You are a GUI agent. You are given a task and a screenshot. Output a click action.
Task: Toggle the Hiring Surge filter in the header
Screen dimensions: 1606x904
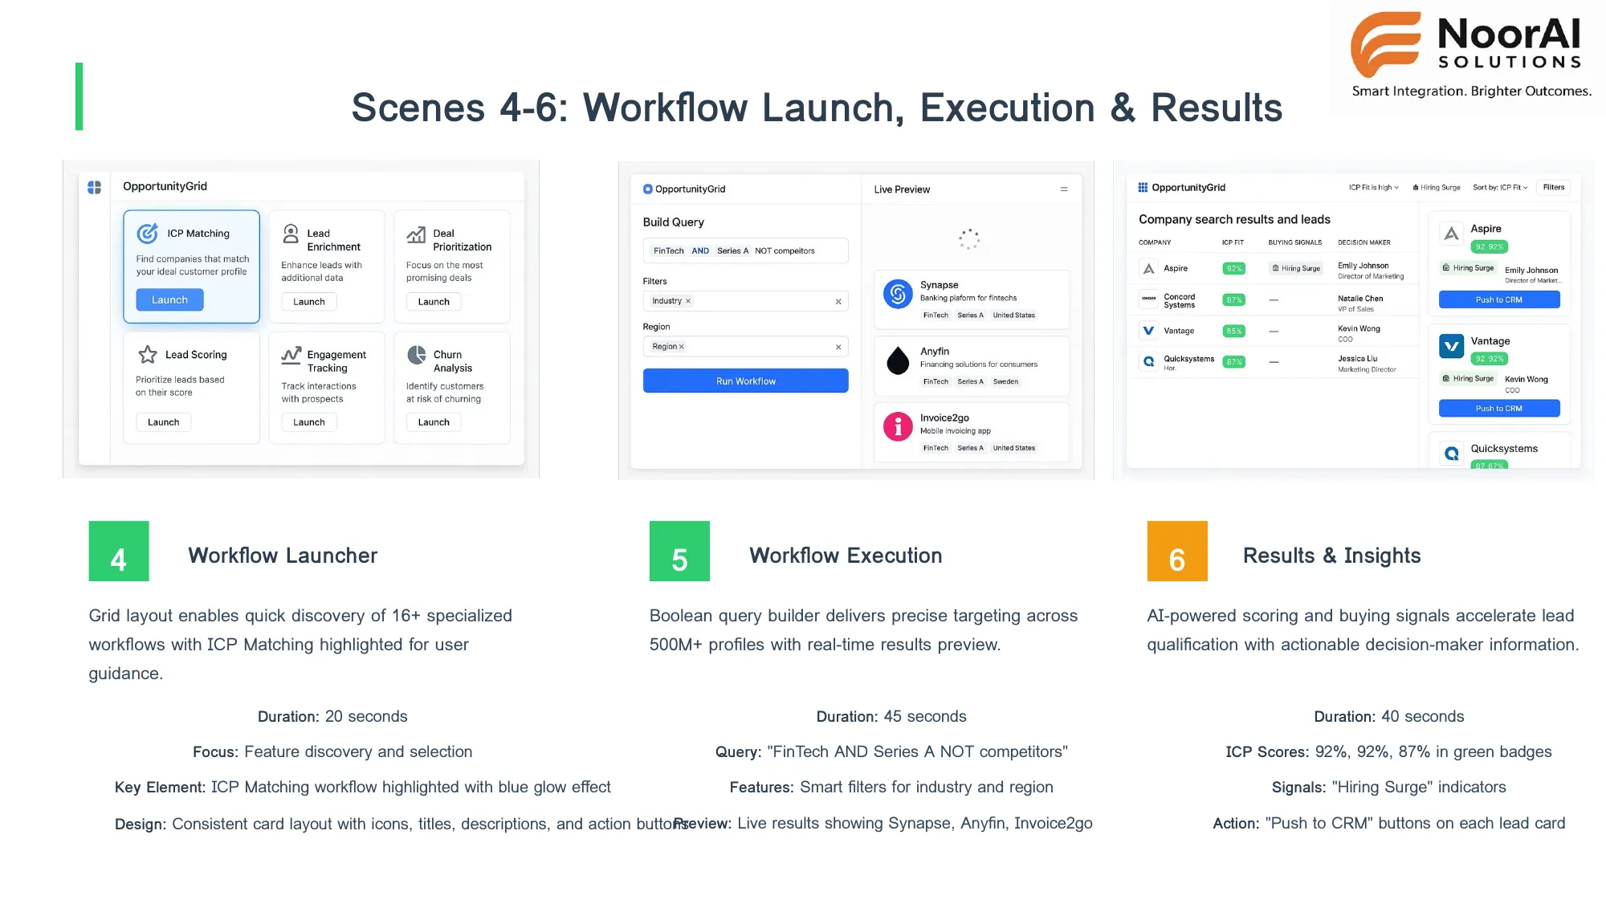1437,188
